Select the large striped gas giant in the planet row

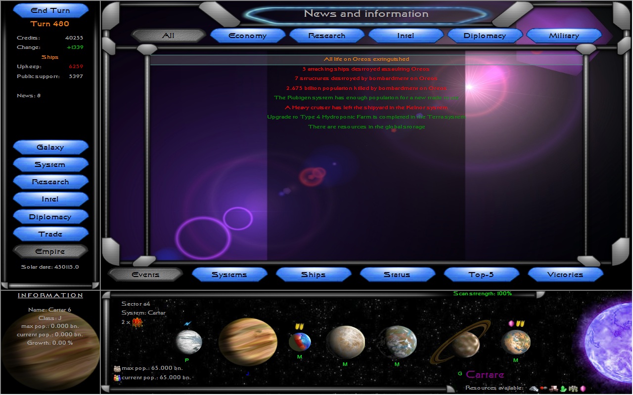[x=248, y=342]
